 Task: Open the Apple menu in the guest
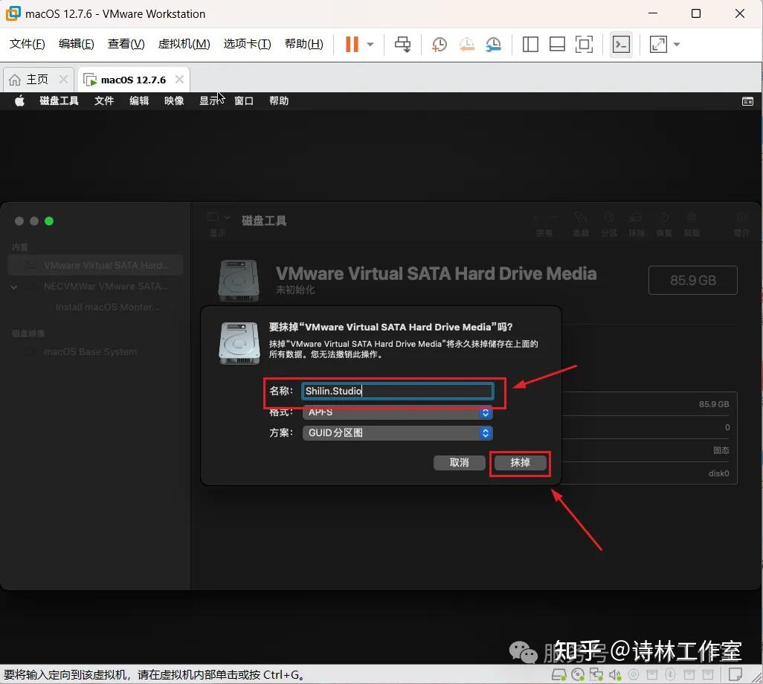[x=19, y=100]
